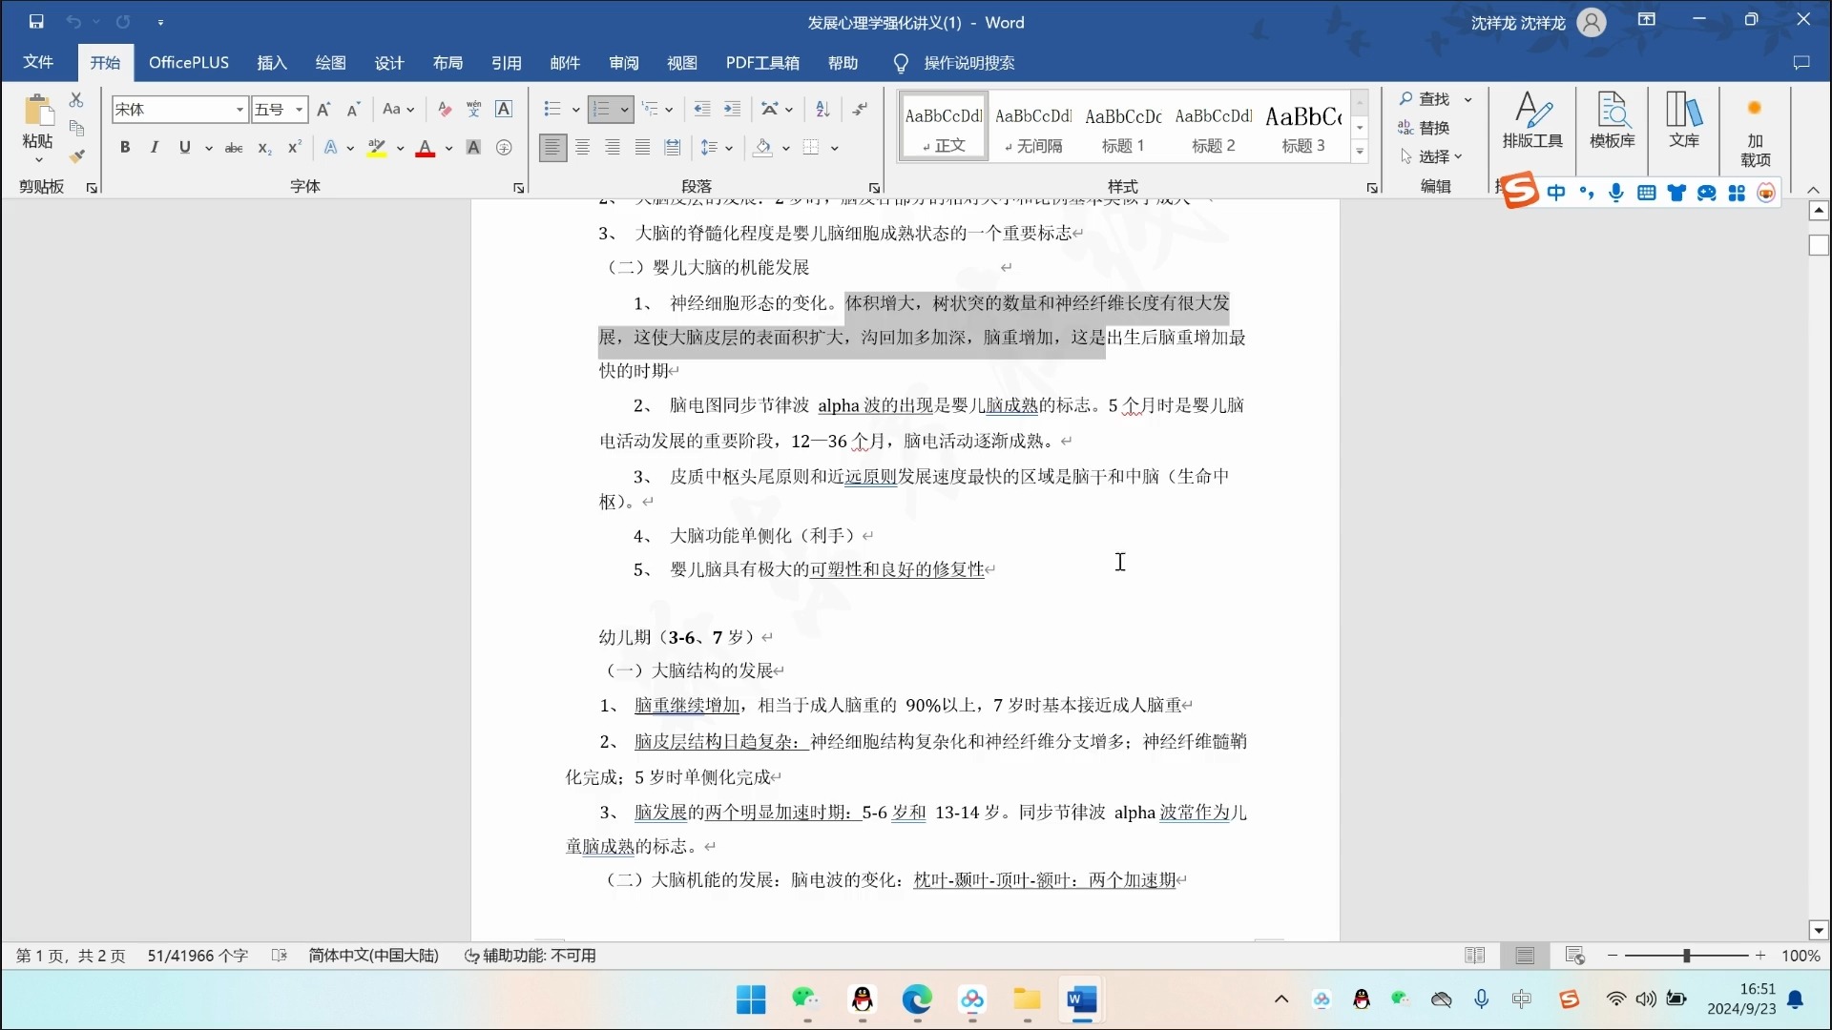Click the vertical scrollbar down arrow
The height and width of the screenshot is (1030, 1832).
click(1818, 930)
